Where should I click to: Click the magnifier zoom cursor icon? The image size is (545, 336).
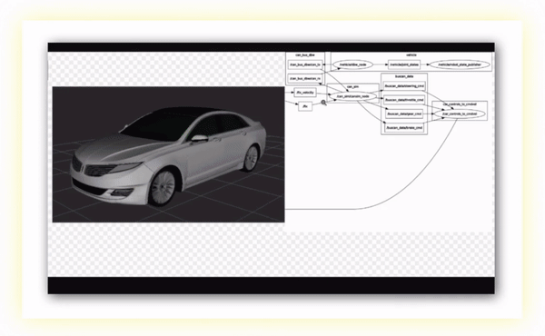coord(323,103)
